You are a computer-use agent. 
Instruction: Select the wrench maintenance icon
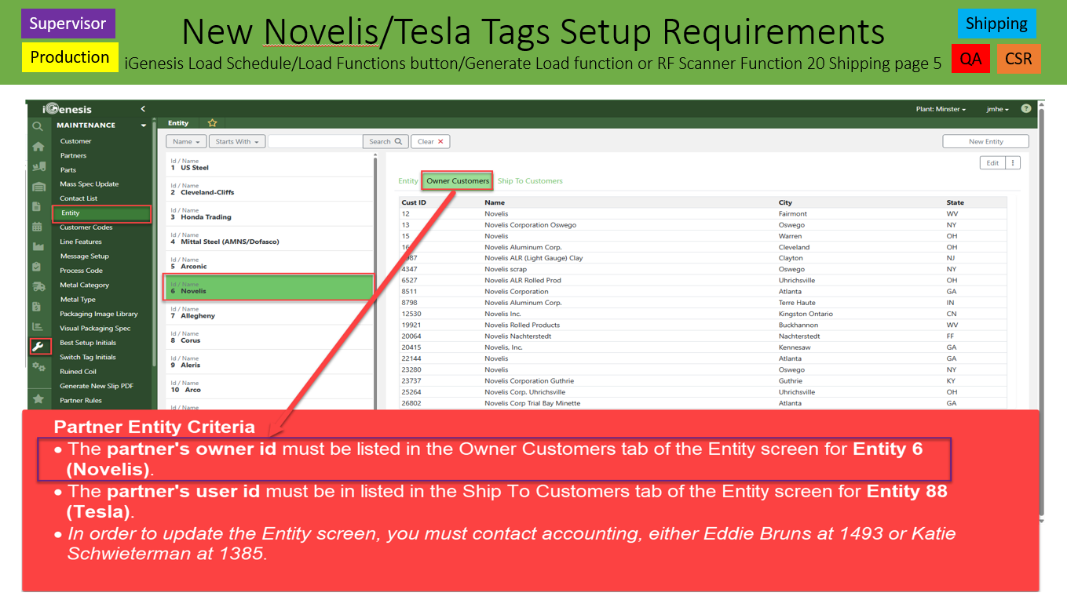click(x=38, y=347)
